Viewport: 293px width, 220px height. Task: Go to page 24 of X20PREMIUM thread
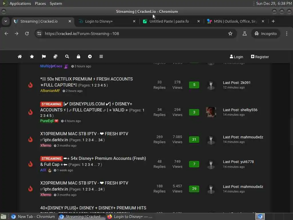pos(100,189)
